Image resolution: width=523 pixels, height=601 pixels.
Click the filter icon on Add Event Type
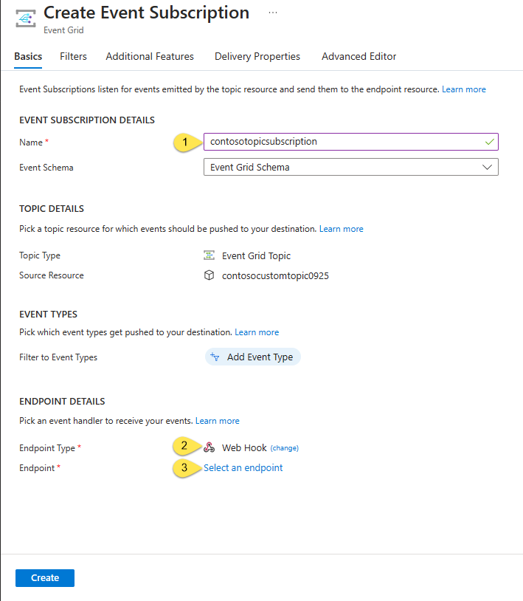(x=215, y=357)
